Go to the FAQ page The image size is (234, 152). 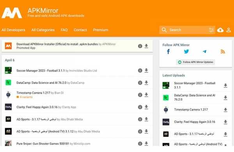[x=64, y=30]
